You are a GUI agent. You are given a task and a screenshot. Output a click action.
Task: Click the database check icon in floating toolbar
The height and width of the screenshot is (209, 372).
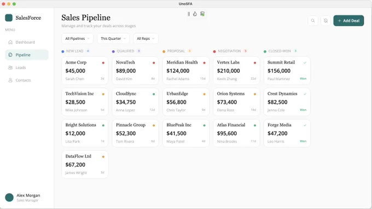coord(202,14)
